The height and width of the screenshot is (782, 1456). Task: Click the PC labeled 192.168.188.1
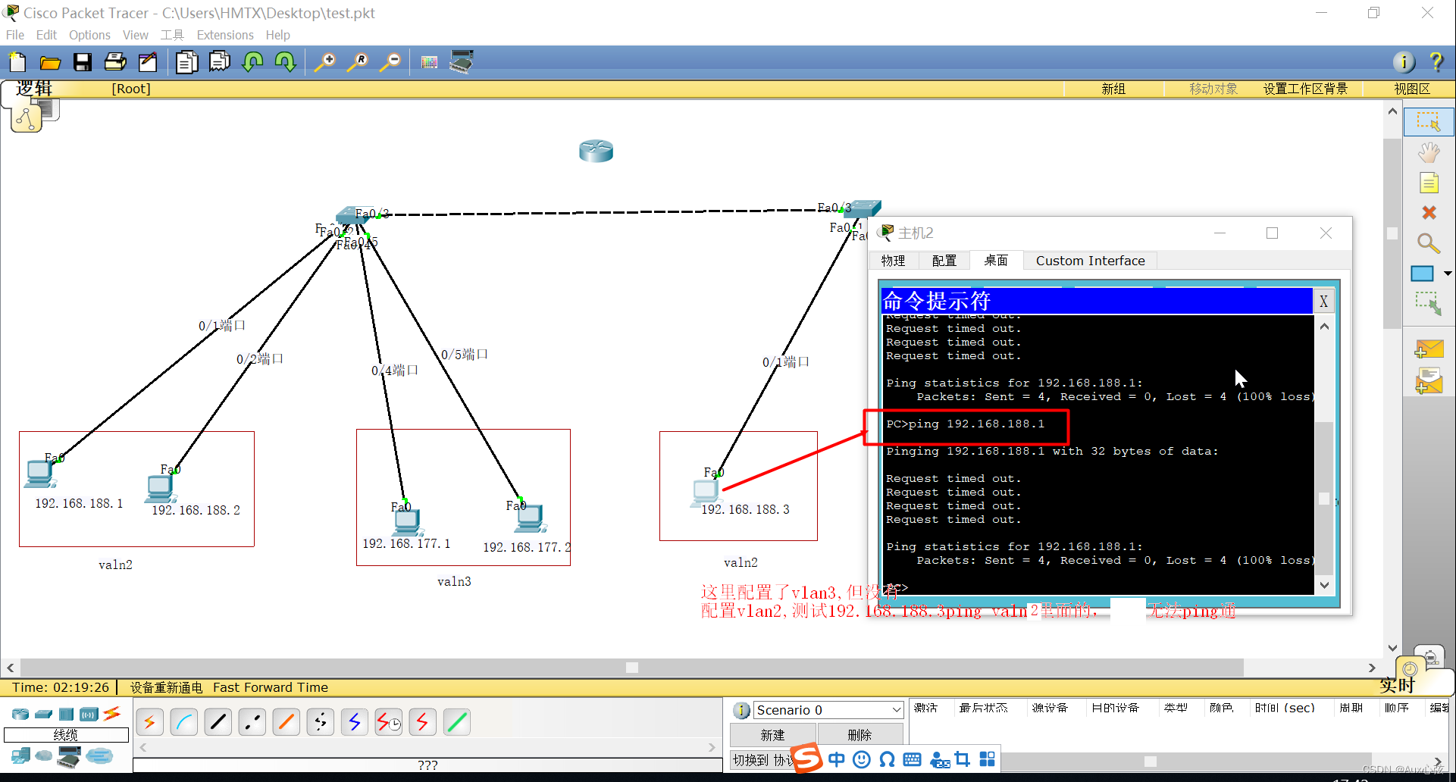[x=40, y=474]
